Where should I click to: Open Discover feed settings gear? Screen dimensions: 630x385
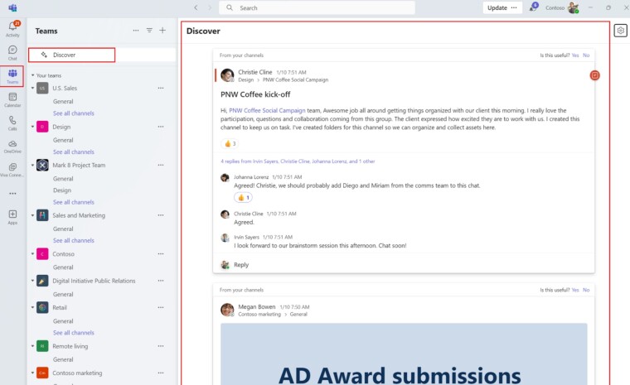[x=620, y=31]
